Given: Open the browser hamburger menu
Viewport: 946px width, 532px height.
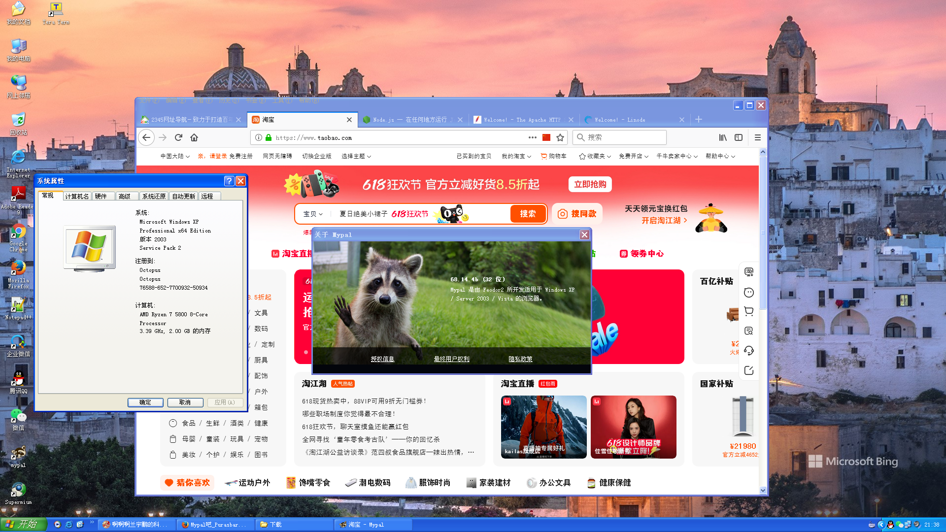Looking at the screenshot, I should coord(758,137).
